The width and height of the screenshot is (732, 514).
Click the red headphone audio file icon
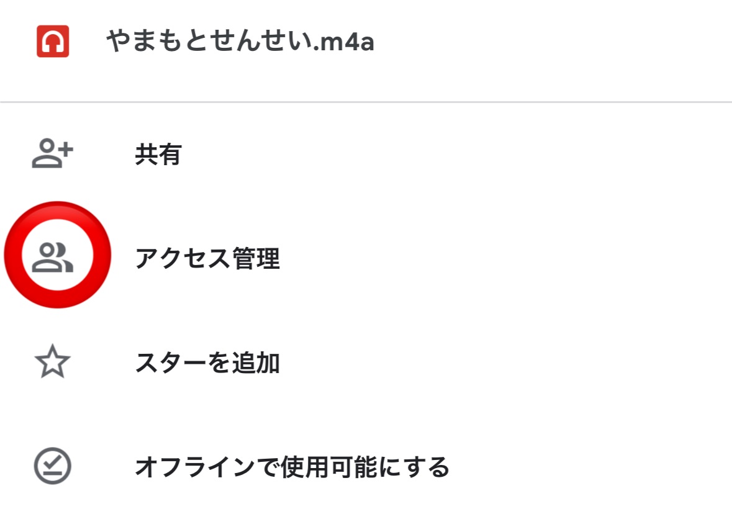(x=53, y=42)
